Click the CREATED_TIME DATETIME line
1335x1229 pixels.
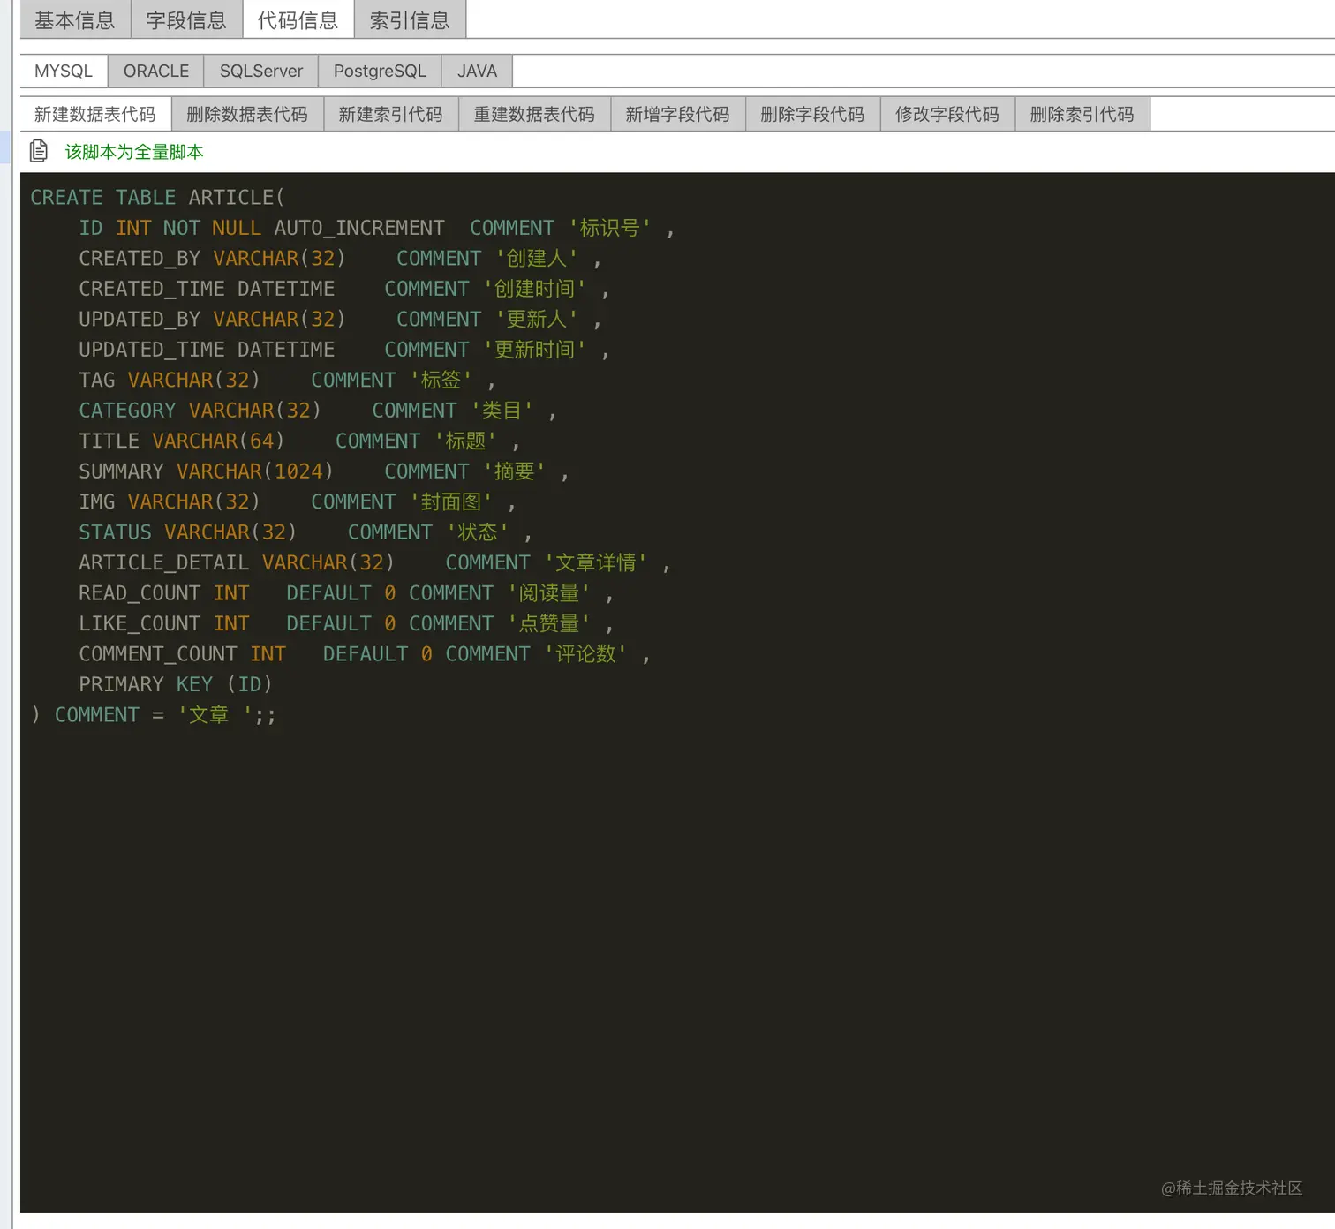(x=344, y=289)
